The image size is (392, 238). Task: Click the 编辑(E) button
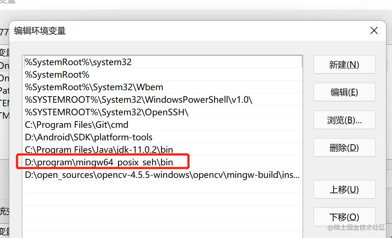tap(344, 92)
